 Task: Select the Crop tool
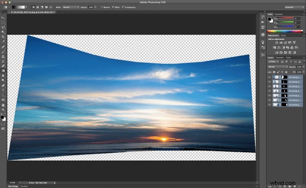[x=3, y=37]
